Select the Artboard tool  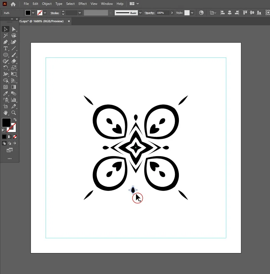coord(6,106)
